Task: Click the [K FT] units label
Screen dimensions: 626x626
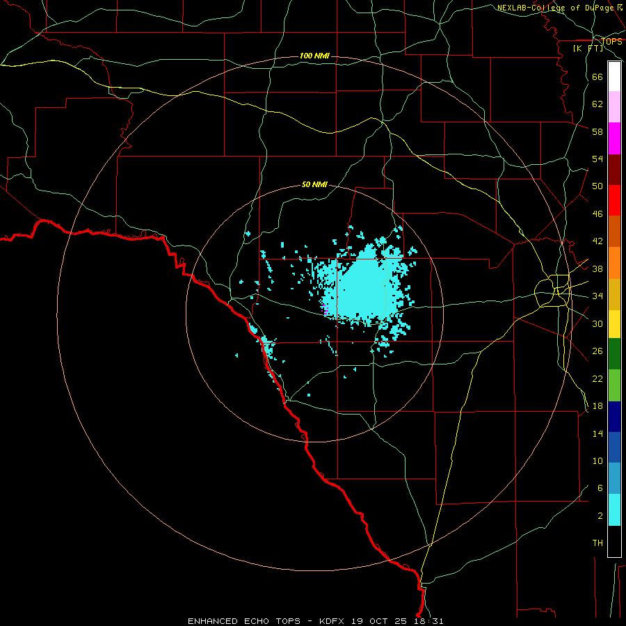Action: click(x=588, y=48)
